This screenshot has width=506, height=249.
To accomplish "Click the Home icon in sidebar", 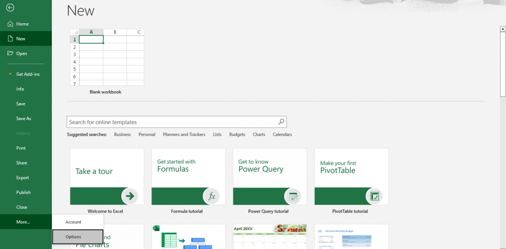I will coord(10,24).
